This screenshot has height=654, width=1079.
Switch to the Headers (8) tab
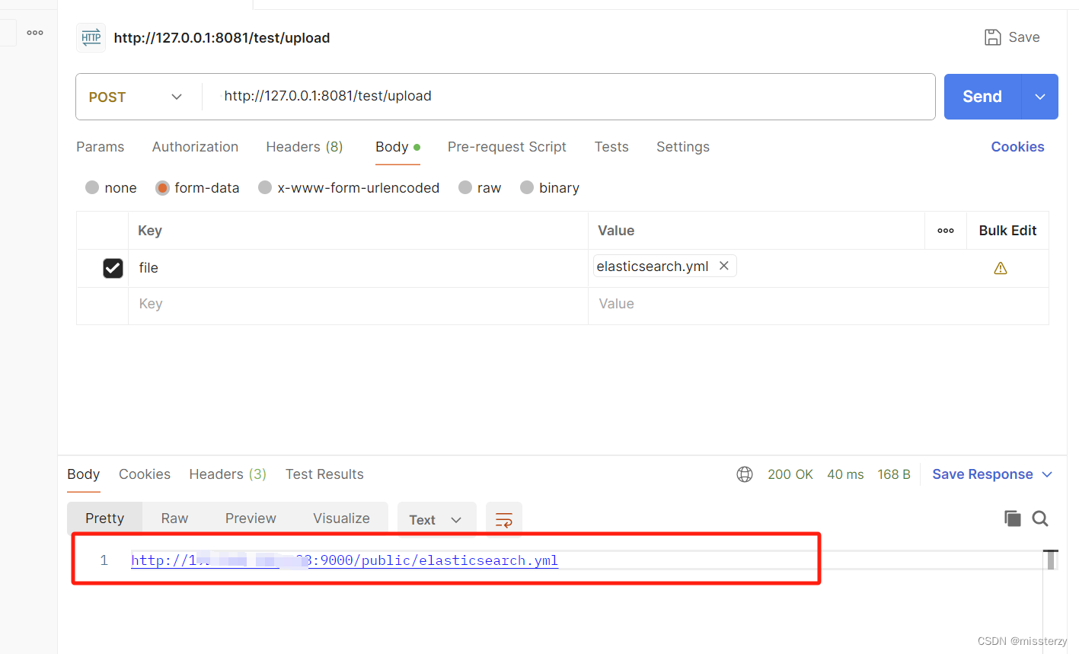304,146
